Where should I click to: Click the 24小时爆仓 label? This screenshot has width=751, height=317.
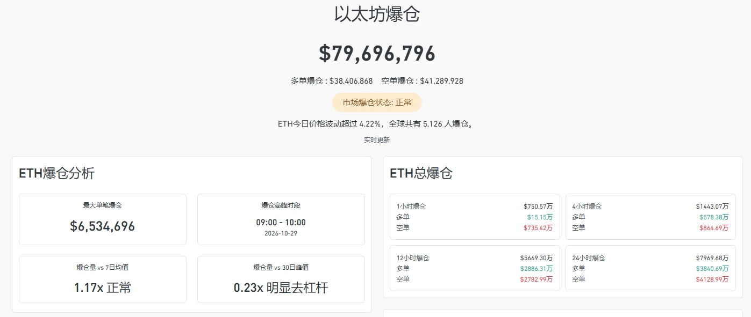click(589, 258)
